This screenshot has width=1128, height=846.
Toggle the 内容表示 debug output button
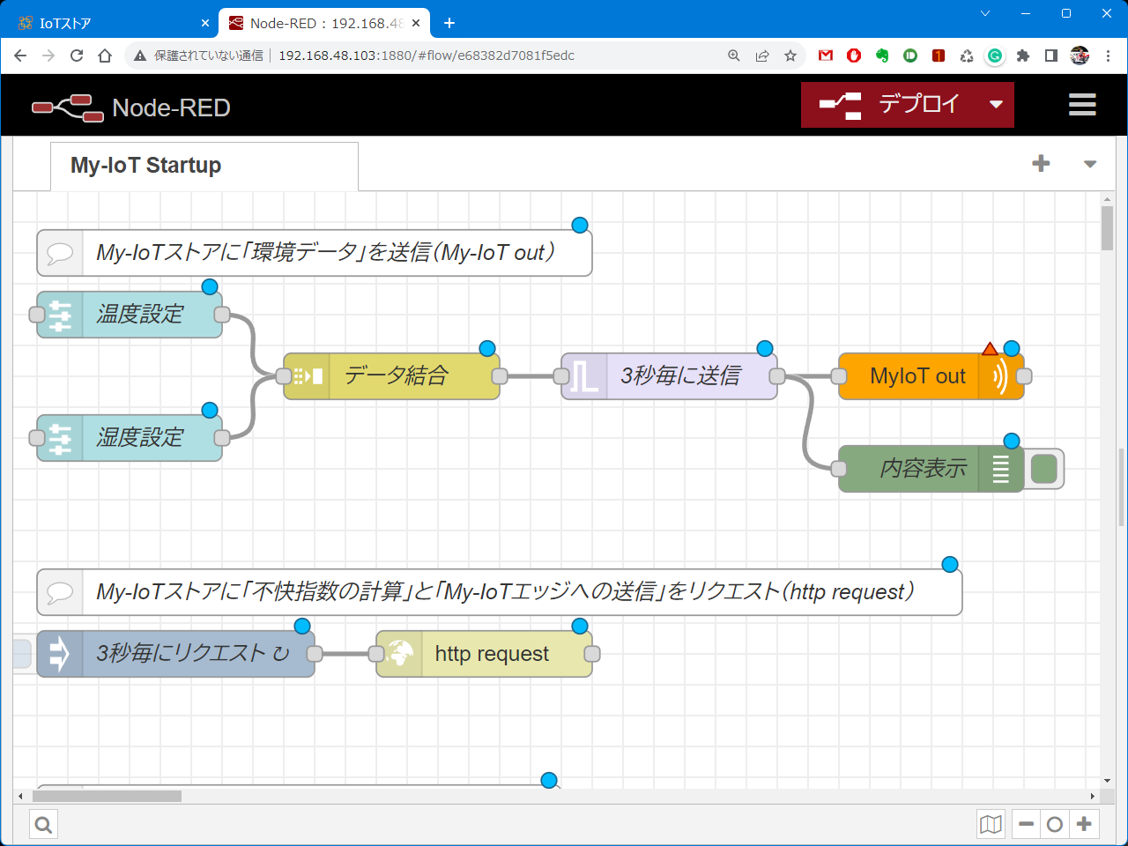[x=1044, y=469]
